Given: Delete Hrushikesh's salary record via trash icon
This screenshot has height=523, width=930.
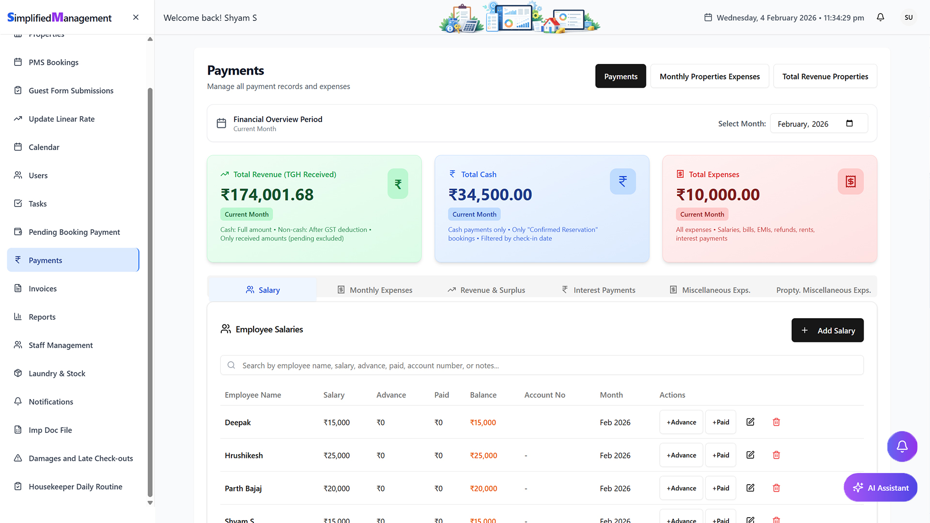Looking at the screenshot, I should tap(776, 455).
